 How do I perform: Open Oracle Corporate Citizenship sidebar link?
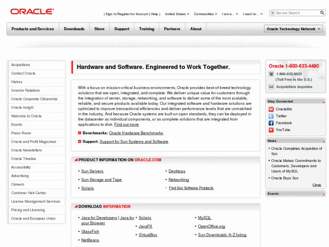click(34, 99)
